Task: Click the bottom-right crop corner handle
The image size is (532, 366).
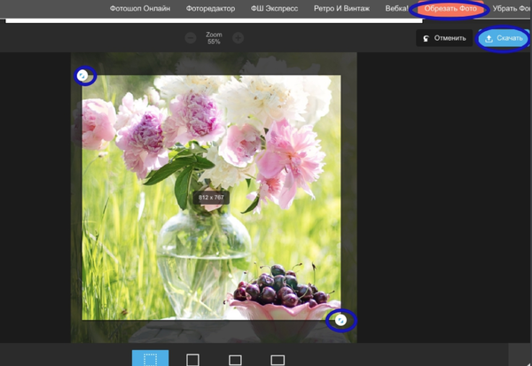Action: tap(340, 320)
